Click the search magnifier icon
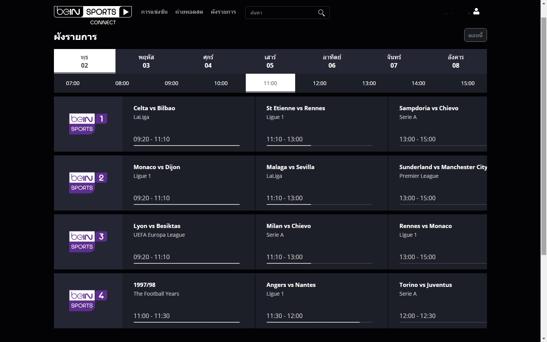 click(x=321, y=13)
